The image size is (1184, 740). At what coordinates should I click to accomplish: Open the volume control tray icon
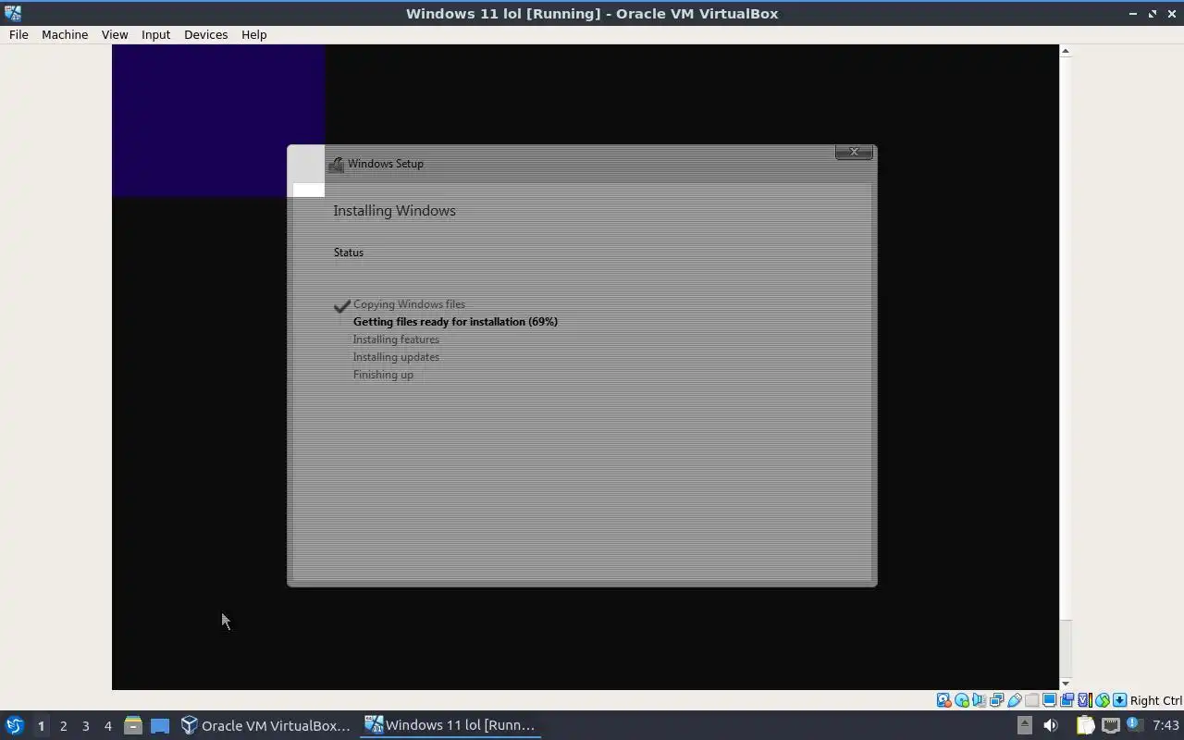click(1051, 725)
